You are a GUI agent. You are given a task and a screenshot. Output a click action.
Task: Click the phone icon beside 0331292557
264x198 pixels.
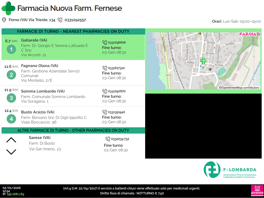[x=60, y=20]
